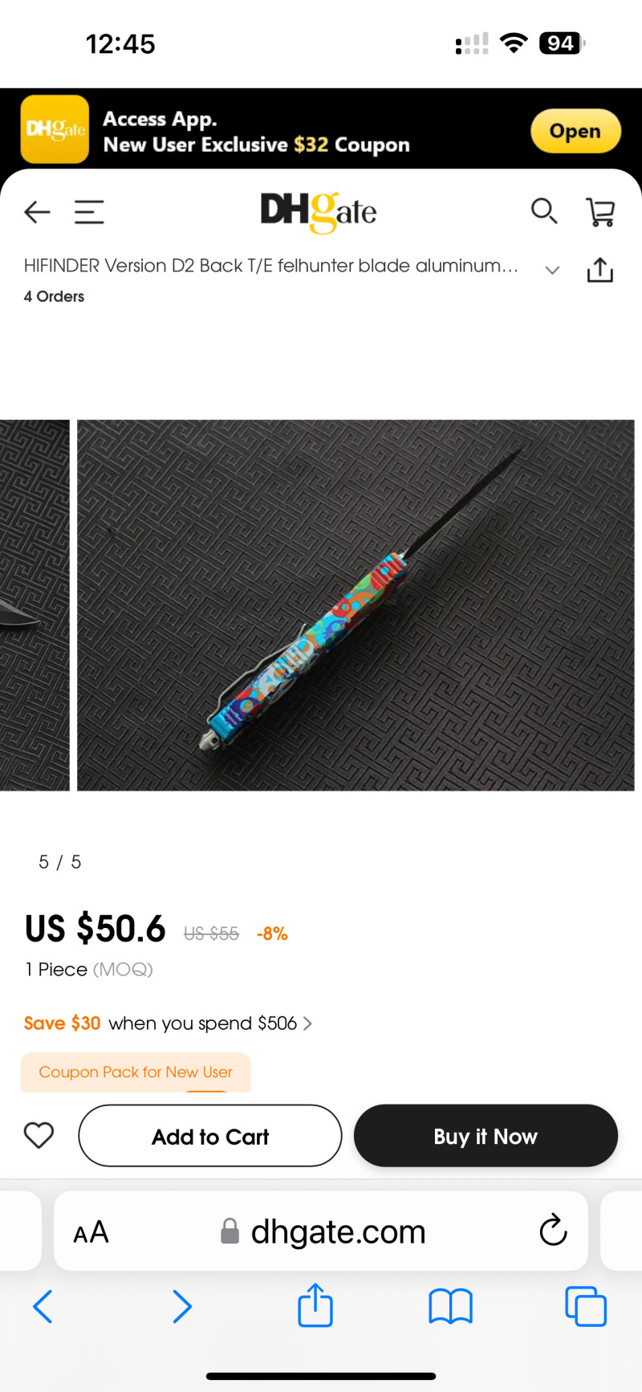This screenshot has height=1392, width=642.
Task: Tap the back arrow in DHgate header
Action: click(37, 212)
